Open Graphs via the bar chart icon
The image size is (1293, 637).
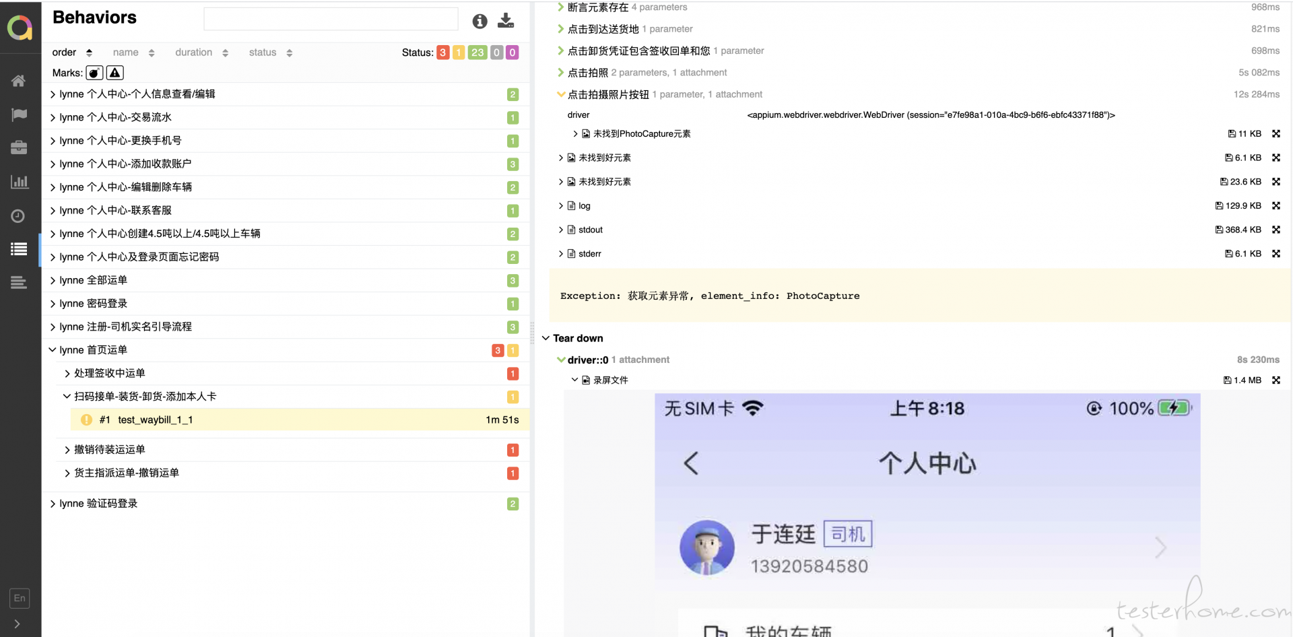pyautogui.click(x=19, y=182)
